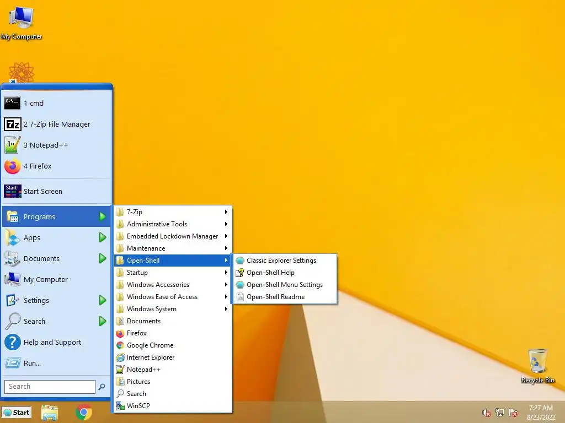Click the network tray icon
Image resolution: width=565 pixels, height=423 pixels.
500,413
